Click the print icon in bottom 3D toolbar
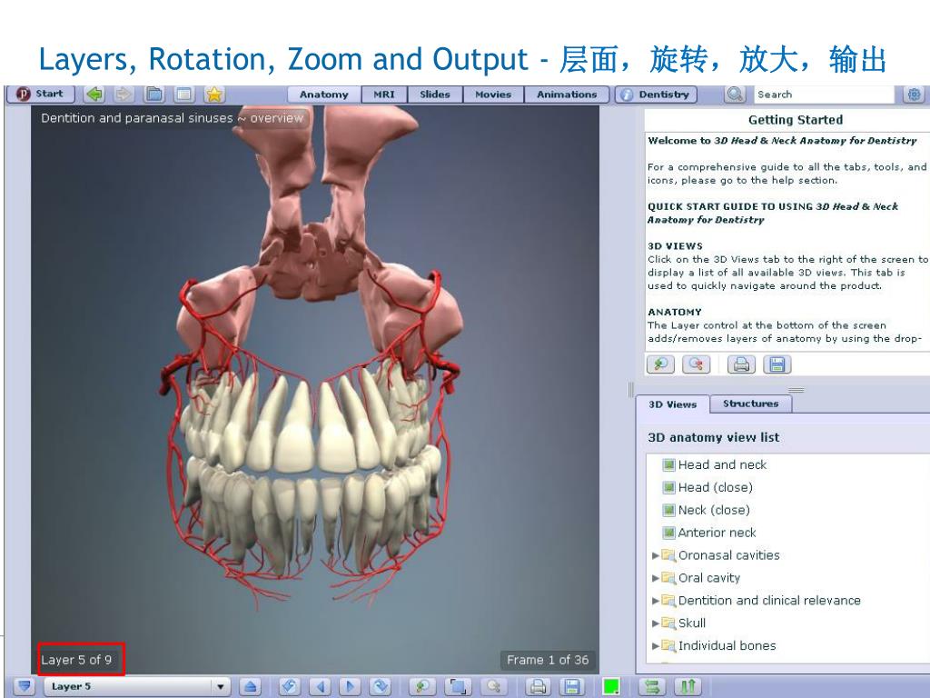This screenshot has height=698, width=930. point(539,686)
